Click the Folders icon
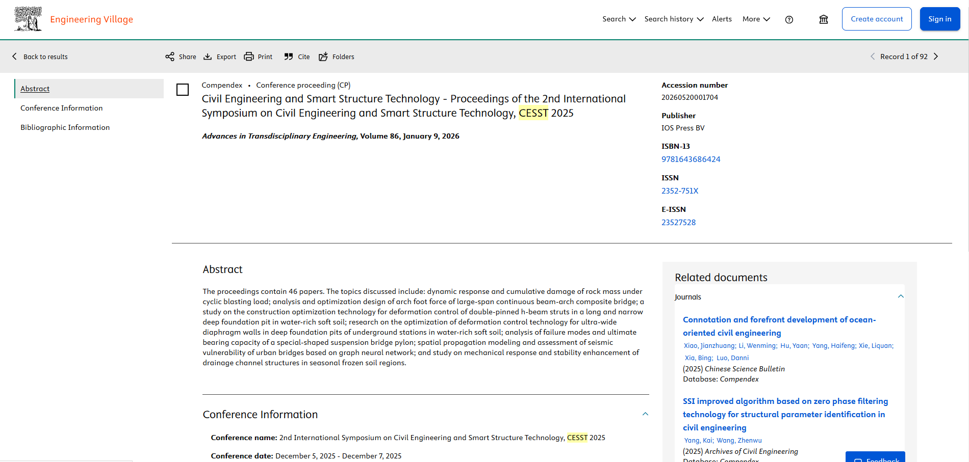 [323, 57]
